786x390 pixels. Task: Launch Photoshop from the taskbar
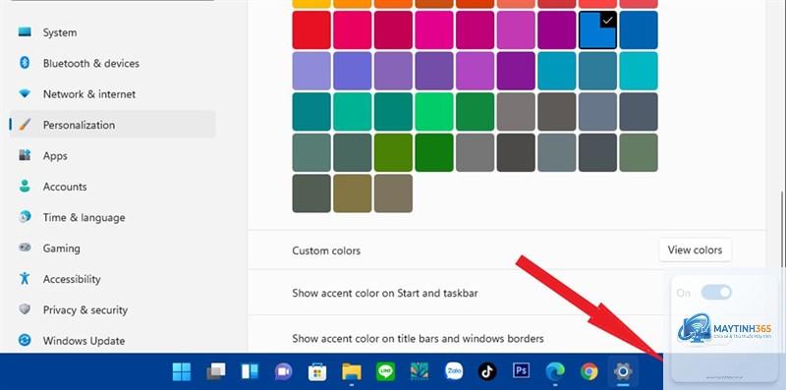point(522,371)
